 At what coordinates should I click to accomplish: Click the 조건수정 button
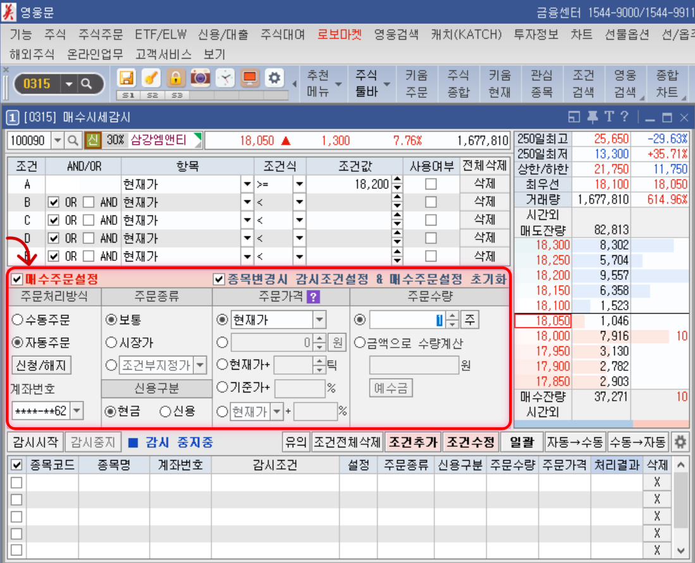[471, 442]
